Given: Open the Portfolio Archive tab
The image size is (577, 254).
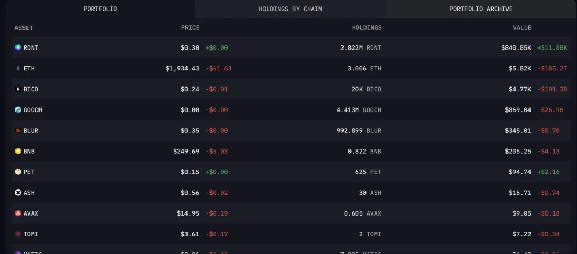Looking at the screenshot, I should (x=481, y=9).
